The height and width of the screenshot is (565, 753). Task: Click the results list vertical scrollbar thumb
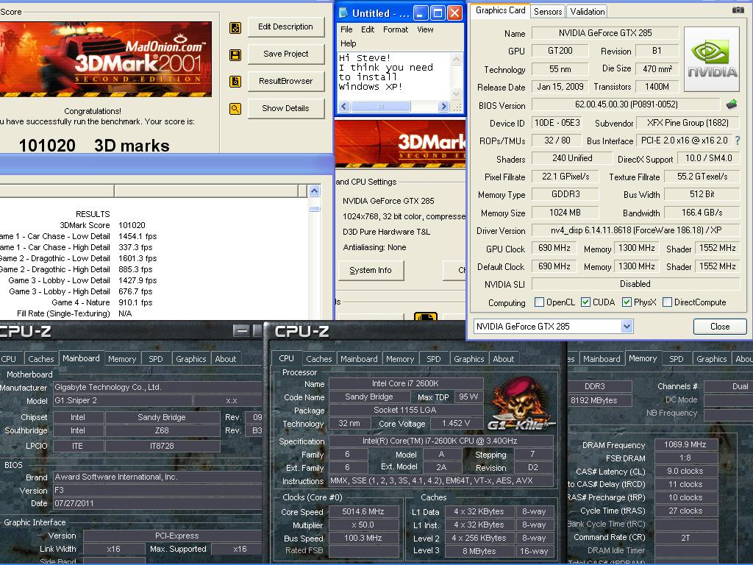[315, 209]
